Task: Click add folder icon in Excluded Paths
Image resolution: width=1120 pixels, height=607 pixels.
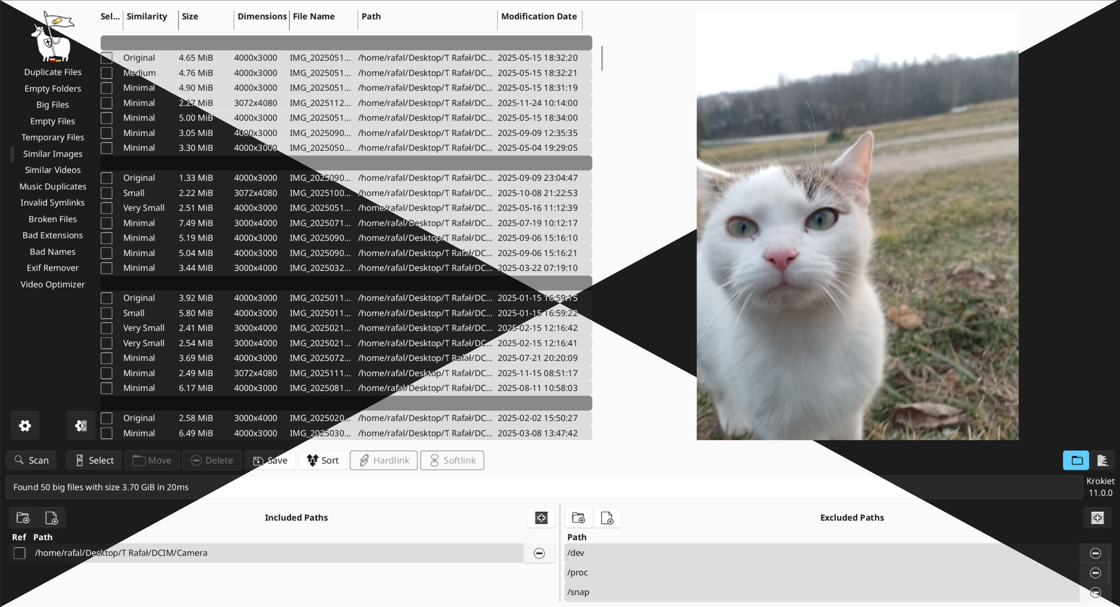Action: [x=578, y=517]
